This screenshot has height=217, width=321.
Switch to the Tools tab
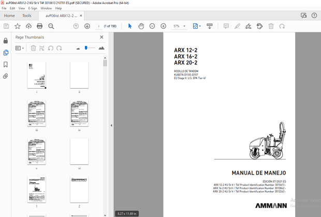pos(26,16)
